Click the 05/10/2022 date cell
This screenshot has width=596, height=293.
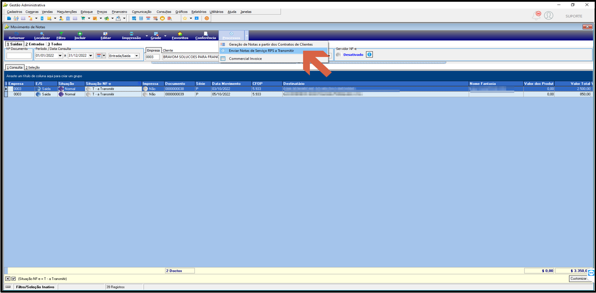pyautogui.click(x=231, y=94)
